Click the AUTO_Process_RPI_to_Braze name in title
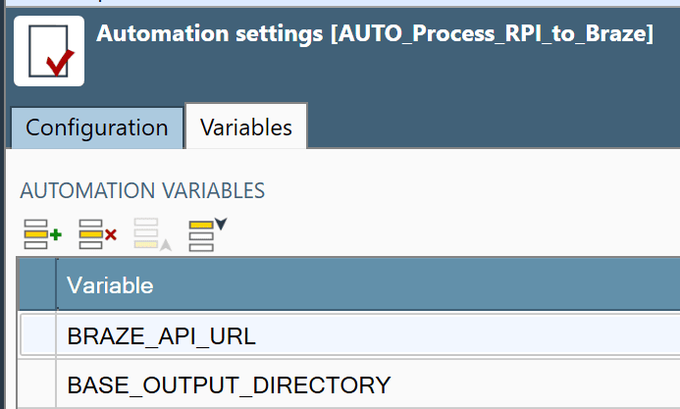The image size is (680, 409). (493, 34)
